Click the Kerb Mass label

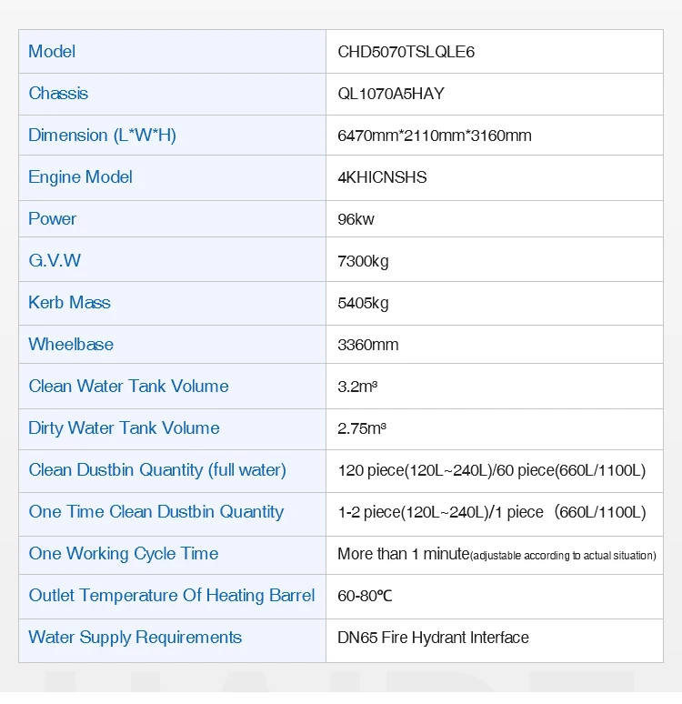pyautogui.click(x=69, y=303)
